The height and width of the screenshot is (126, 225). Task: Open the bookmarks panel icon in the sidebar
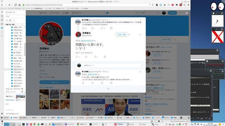point(2,12)
